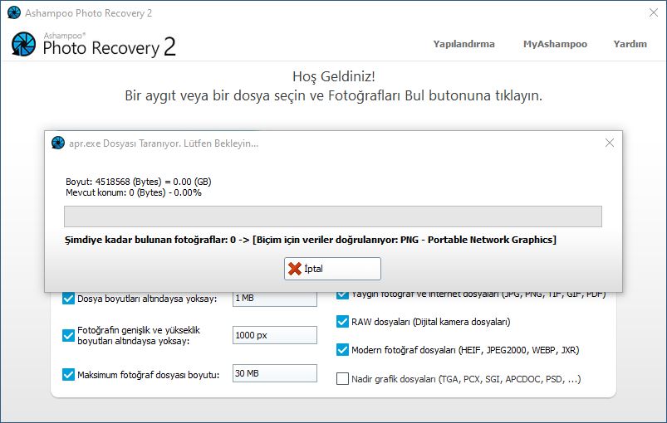Screen dimensions: 667x423
Task: Click the Ashampoo Photo Recovery 2 logo
Action: pos(94,45)
